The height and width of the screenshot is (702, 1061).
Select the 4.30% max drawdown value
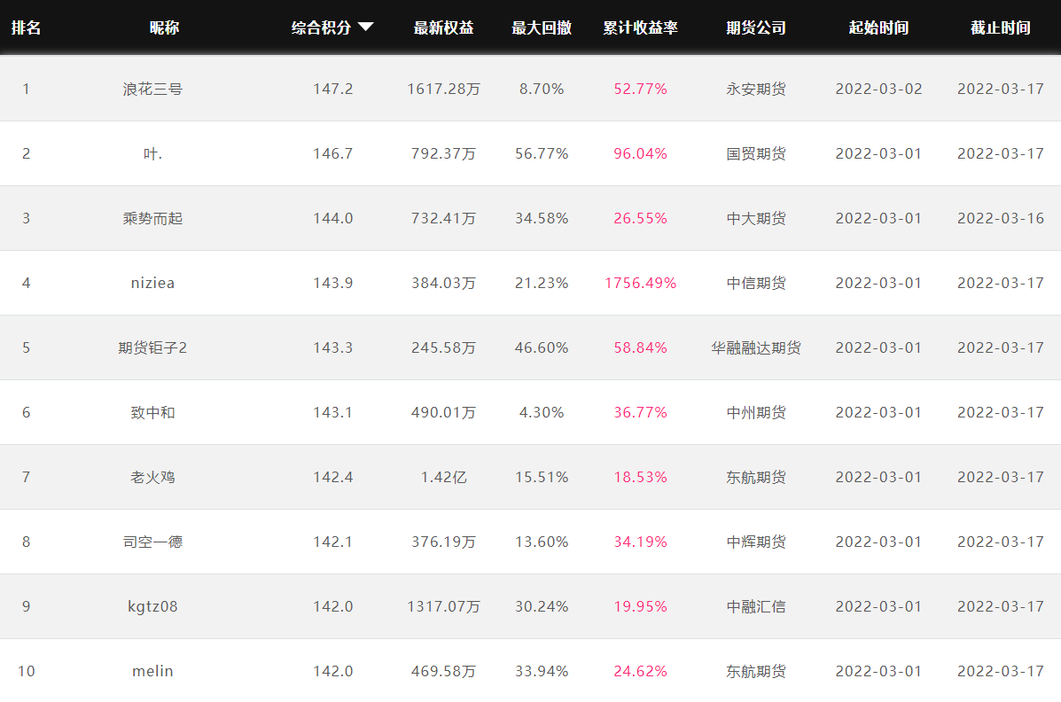542,412
